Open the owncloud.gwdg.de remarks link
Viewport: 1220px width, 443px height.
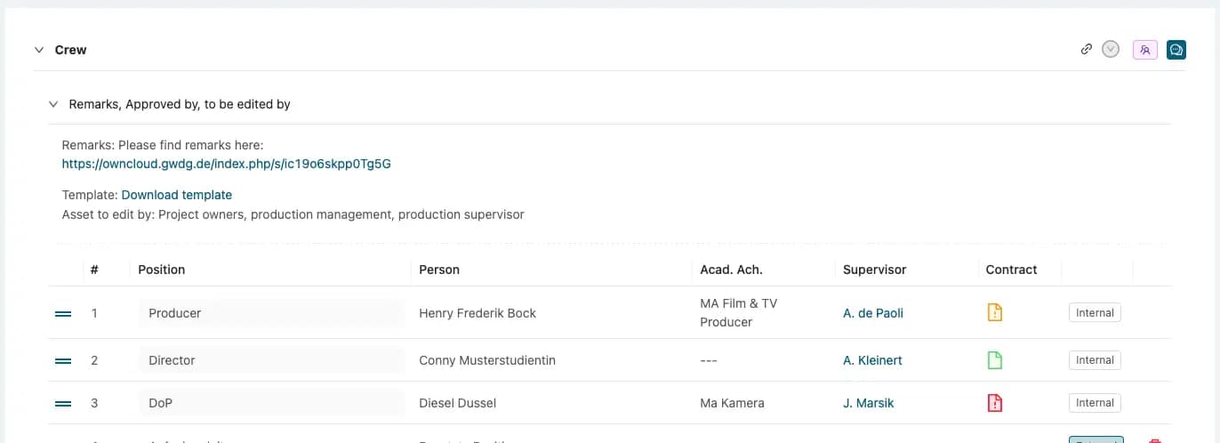click(x=226, y=164)
